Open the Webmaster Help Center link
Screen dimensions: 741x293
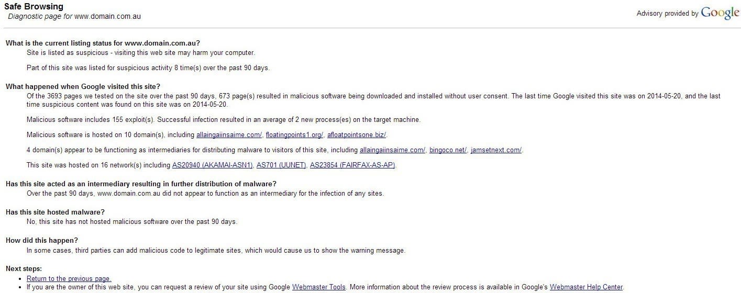pos(586,287)
